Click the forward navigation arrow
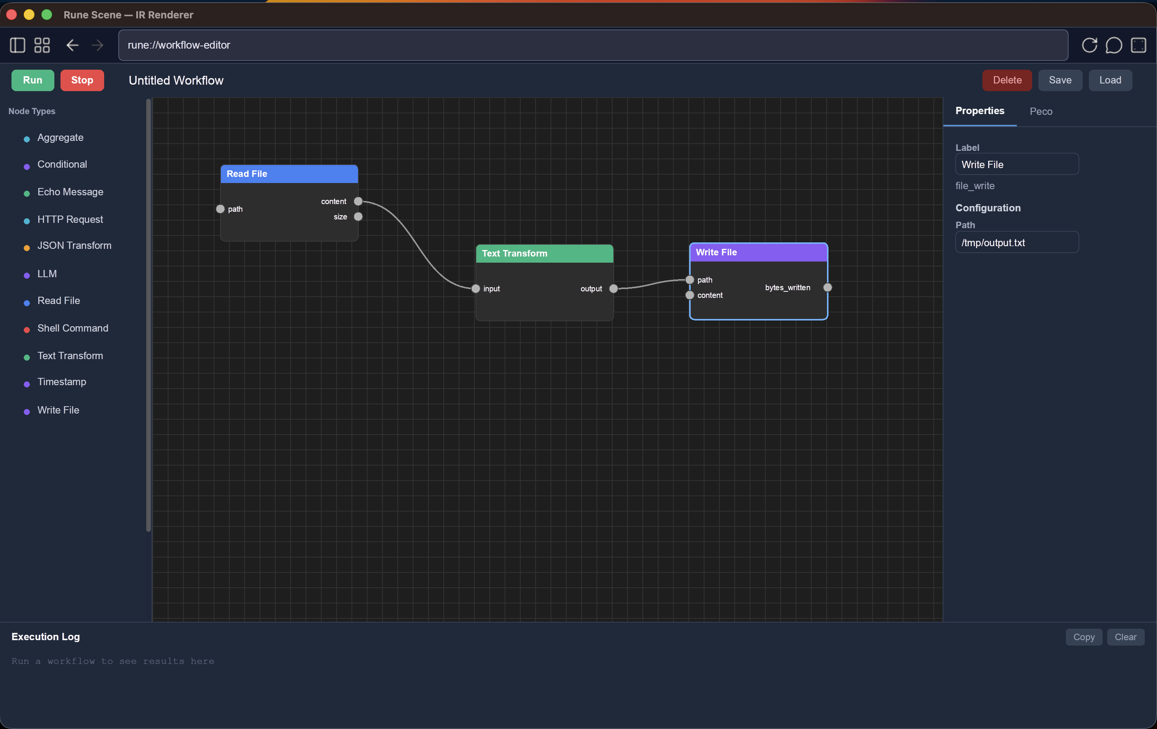The image size is (1157, 729). (x=97, y=45)
